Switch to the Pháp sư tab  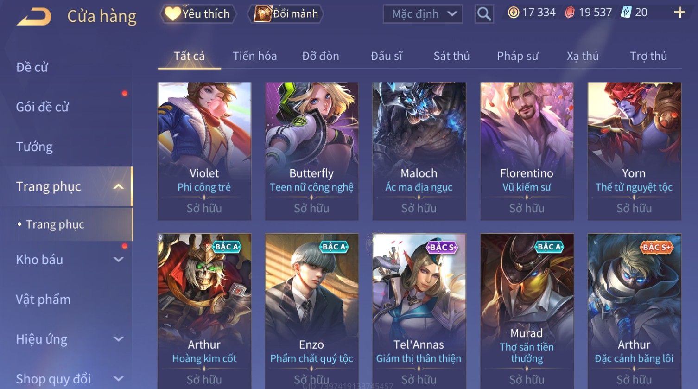(518, 56)
